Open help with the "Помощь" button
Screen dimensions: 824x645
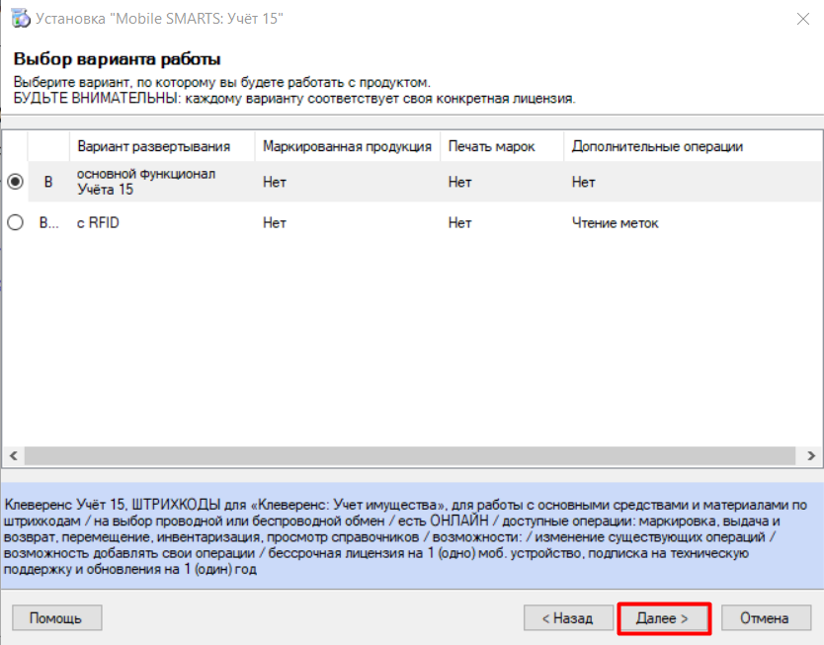coord(56,618)
